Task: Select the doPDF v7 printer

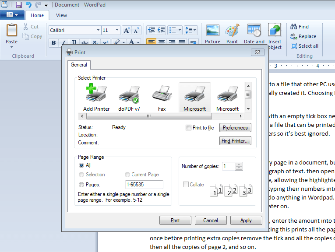Action: [129, 98]
